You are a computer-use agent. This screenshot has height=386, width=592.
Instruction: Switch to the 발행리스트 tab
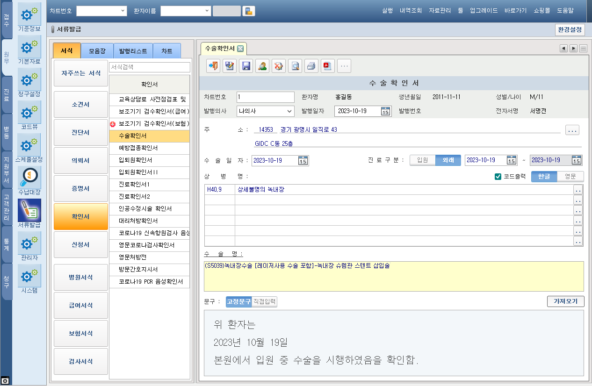[x=133, y=51]
